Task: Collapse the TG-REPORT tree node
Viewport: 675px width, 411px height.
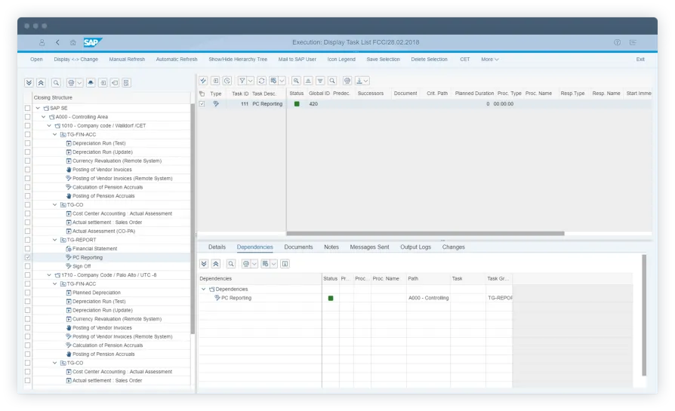Action: (x=54, y=240)
